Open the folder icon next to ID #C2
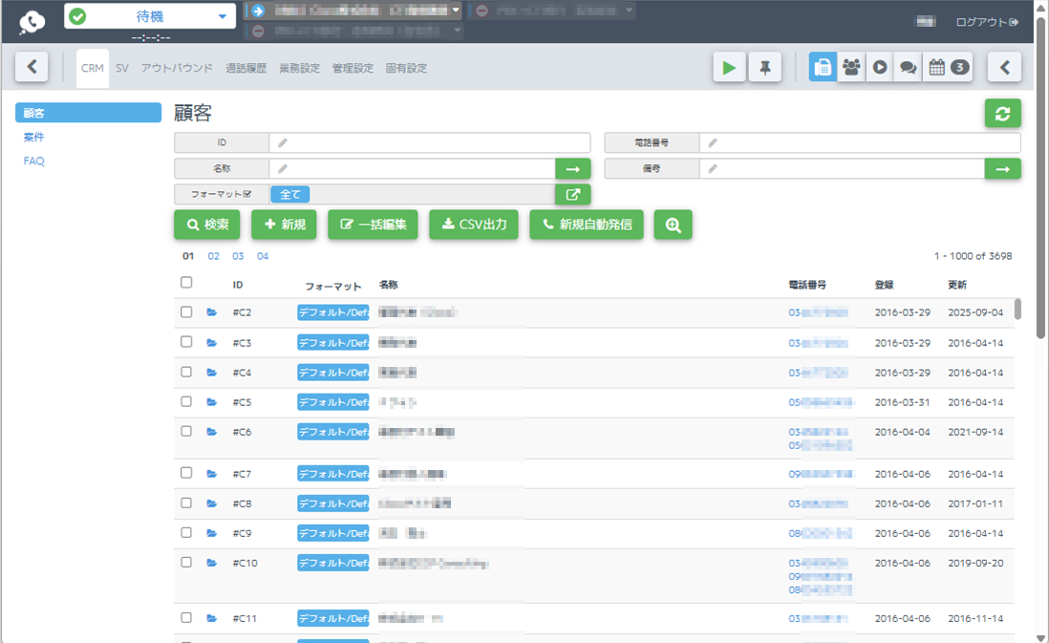The width and height of the screenshot is (1049, 643). coord(212,311)
